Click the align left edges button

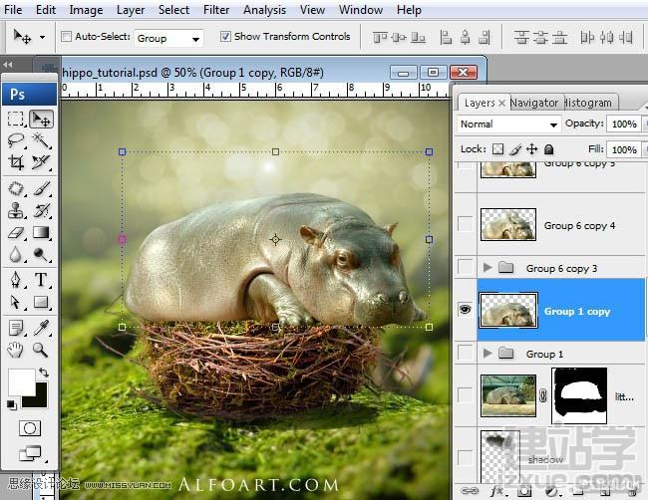(x=446, y=38)
